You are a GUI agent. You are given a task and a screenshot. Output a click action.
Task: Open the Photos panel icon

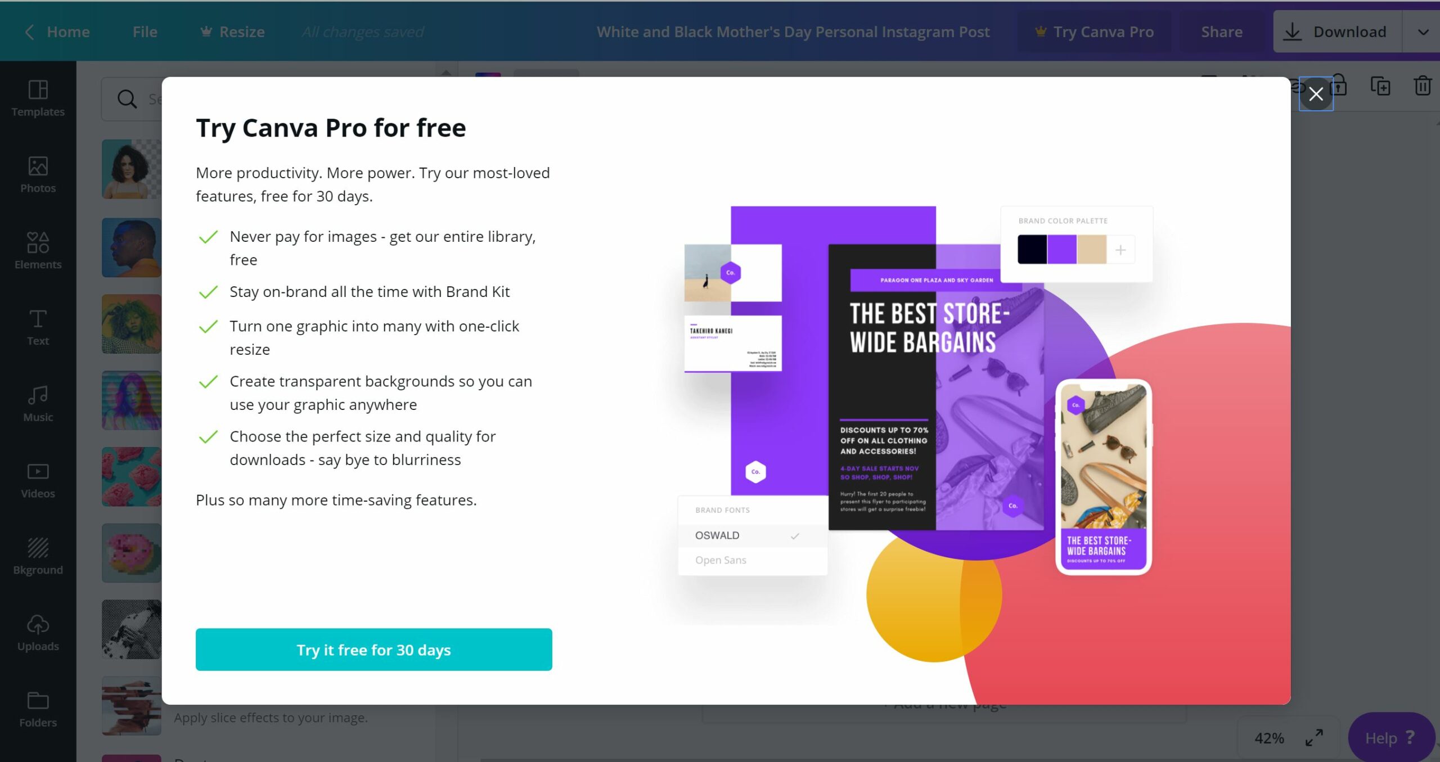pyautogui.click(x=38, y=174)
